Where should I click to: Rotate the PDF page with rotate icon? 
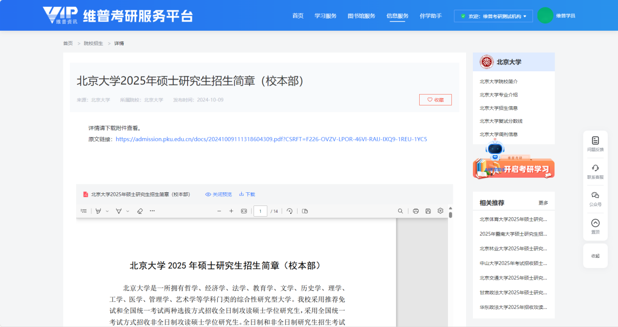pyautogui.click(x=289, y=211)
